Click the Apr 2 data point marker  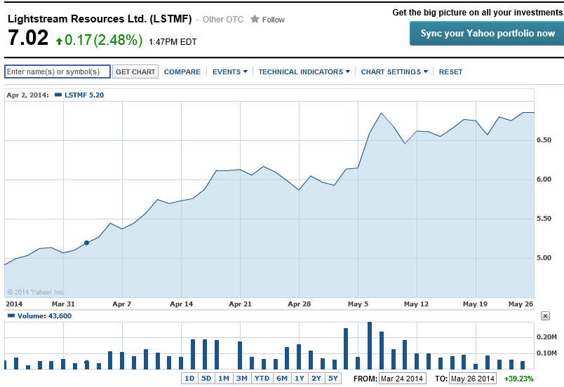point(86,243)
